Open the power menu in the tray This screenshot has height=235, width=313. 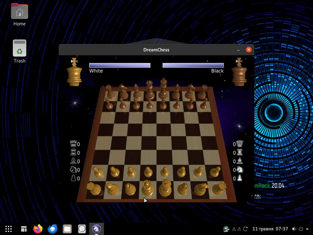[301, 229]
